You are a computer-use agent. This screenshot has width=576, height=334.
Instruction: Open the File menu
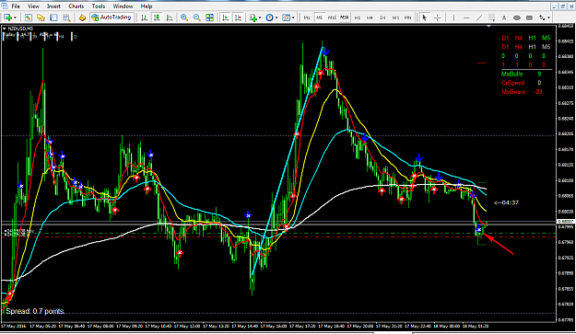click(16, 6)
